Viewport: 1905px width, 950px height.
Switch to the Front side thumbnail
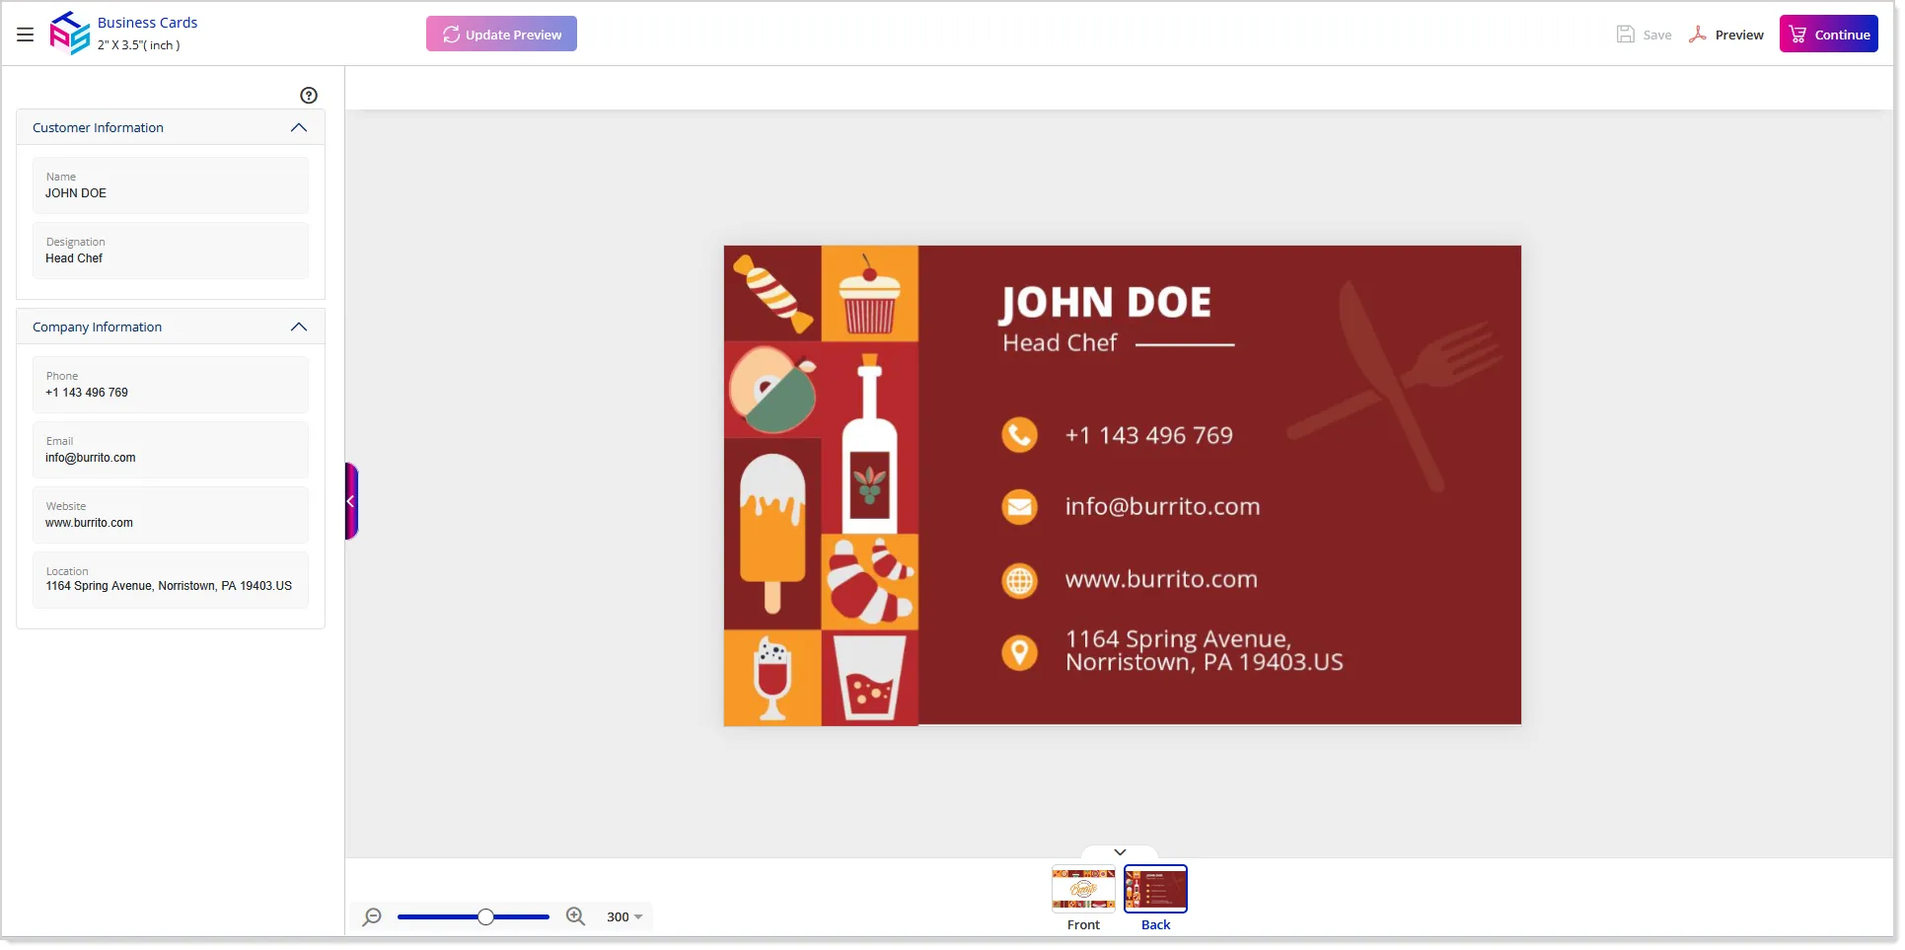(1083, 889)
